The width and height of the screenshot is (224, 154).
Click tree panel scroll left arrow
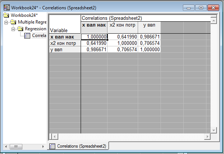(6, 147)
